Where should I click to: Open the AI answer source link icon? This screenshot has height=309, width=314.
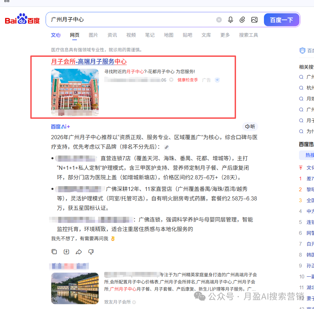tap(167, 147)
